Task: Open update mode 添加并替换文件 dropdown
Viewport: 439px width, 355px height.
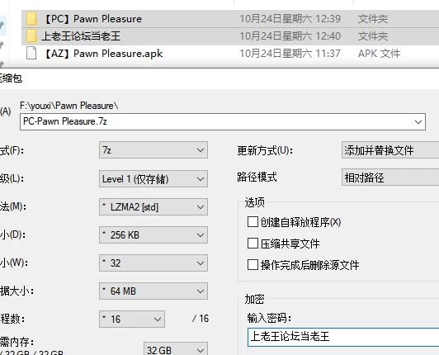Action: pos(390,150)
